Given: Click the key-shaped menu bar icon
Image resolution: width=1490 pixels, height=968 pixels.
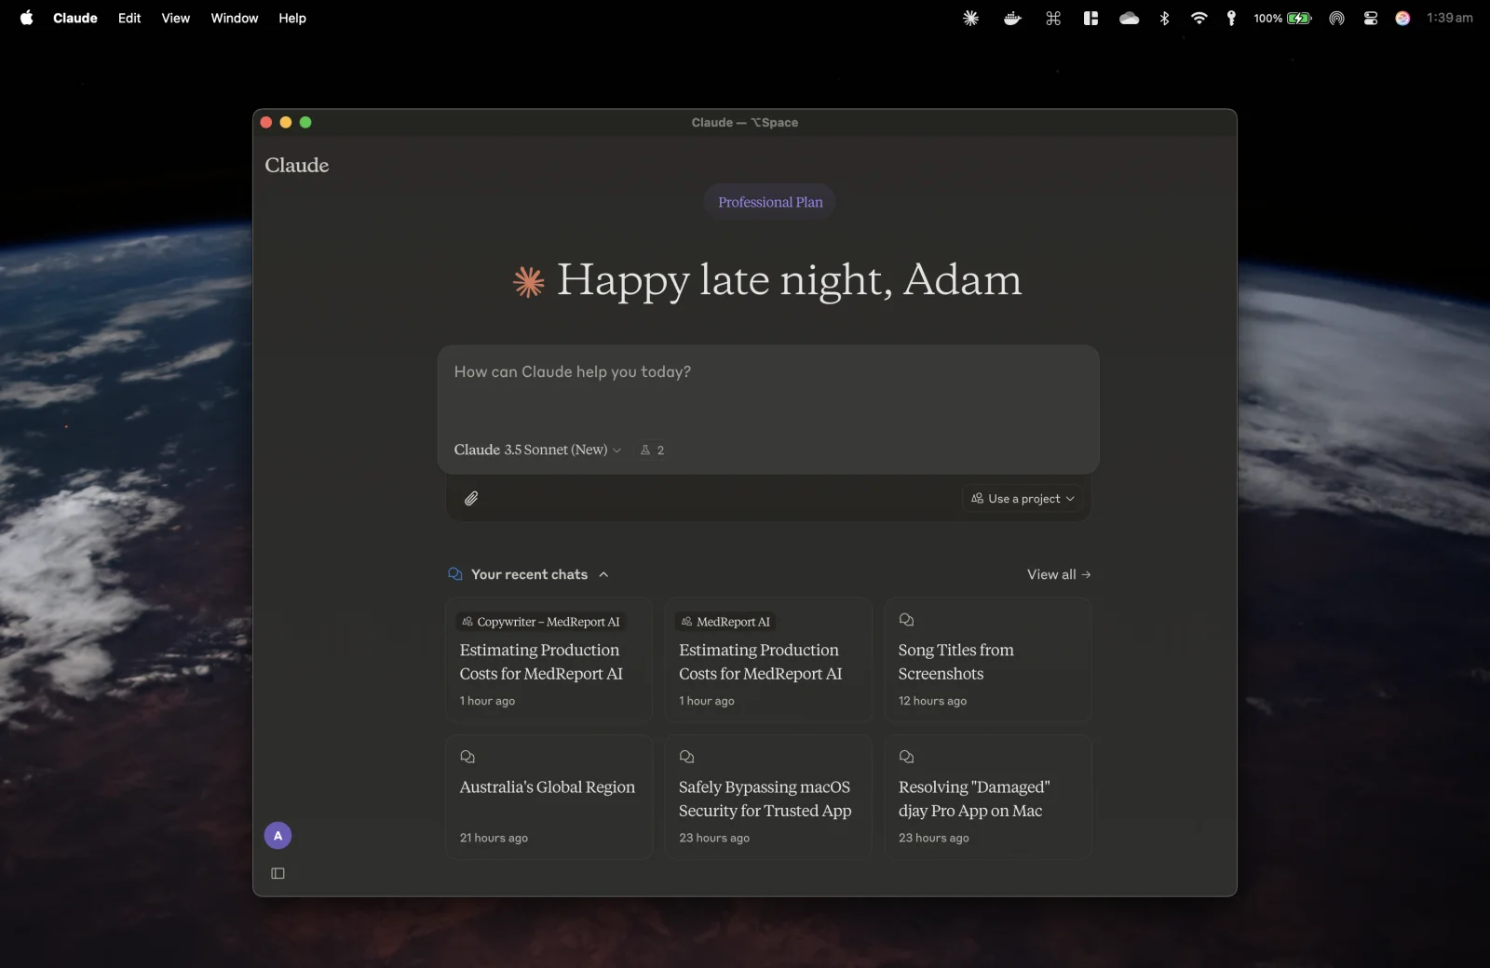Looking at the screenshot, I should coord(1231,18).
